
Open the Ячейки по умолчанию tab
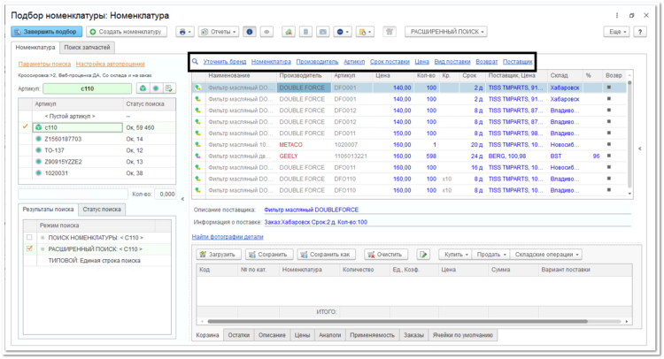pyautogui.click(x=462, y=335)
